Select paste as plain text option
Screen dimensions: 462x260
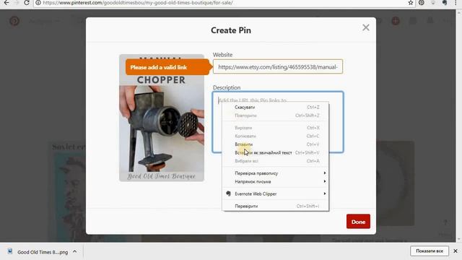coord(276,152)
